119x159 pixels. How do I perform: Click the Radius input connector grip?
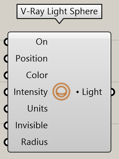point(6,142)
